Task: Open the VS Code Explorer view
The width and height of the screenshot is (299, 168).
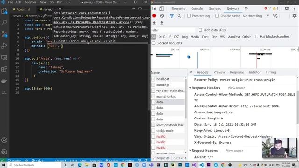Action: click(x=4, y=11)
